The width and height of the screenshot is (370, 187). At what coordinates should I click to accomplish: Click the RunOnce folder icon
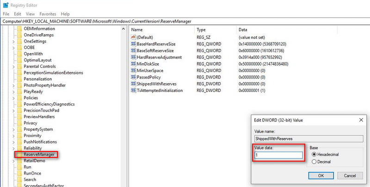point(19,173)
